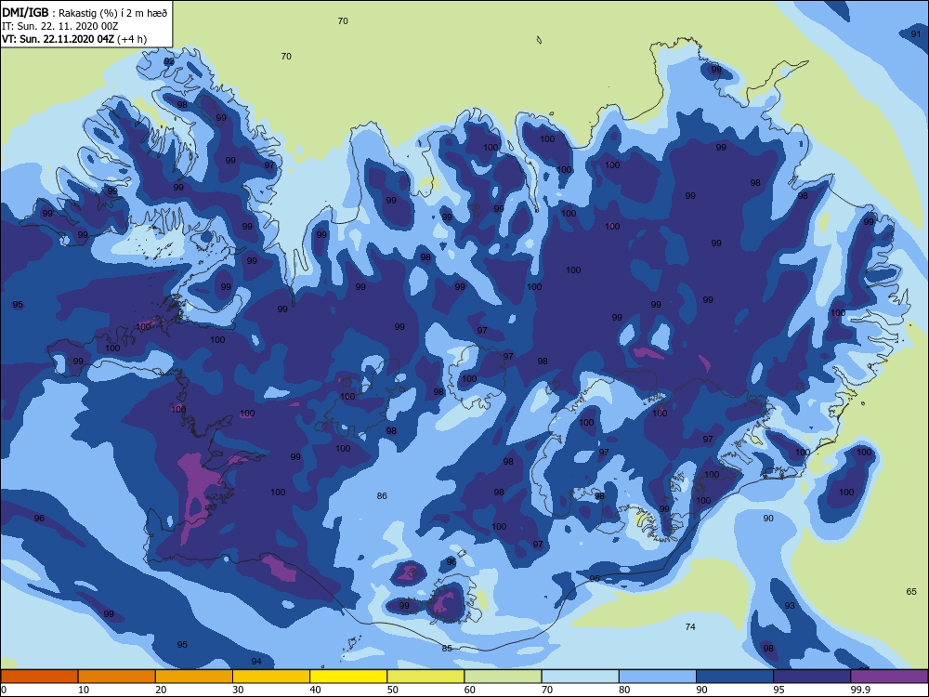
Task: Click the legend label "30"
Action: [x=238, y=690]
